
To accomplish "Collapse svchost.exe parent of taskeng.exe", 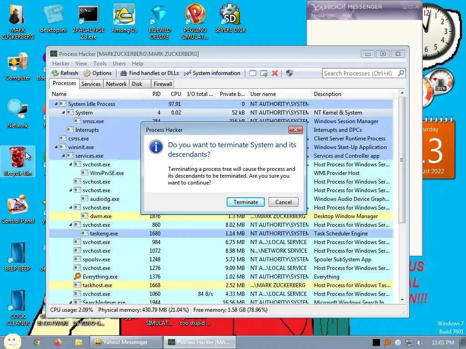I will coord(71,224).
